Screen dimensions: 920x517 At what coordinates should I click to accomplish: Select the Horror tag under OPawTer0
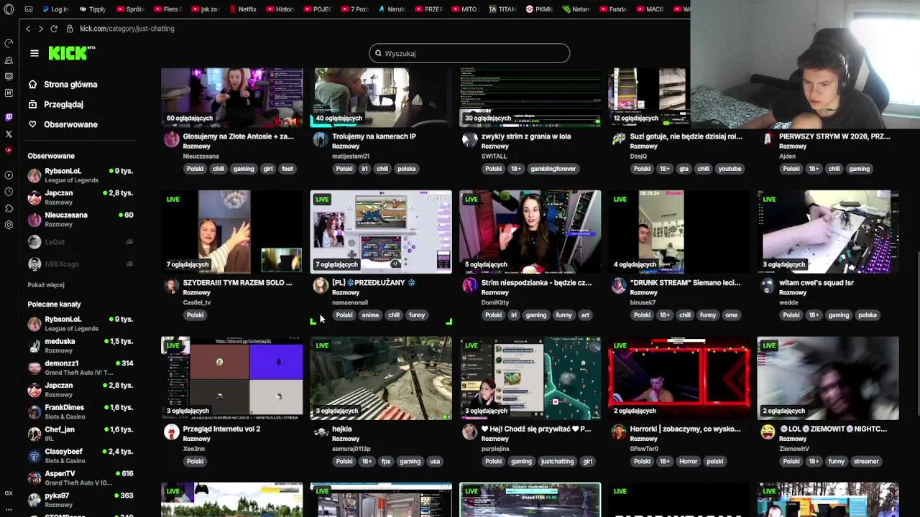tap(688, 462)
